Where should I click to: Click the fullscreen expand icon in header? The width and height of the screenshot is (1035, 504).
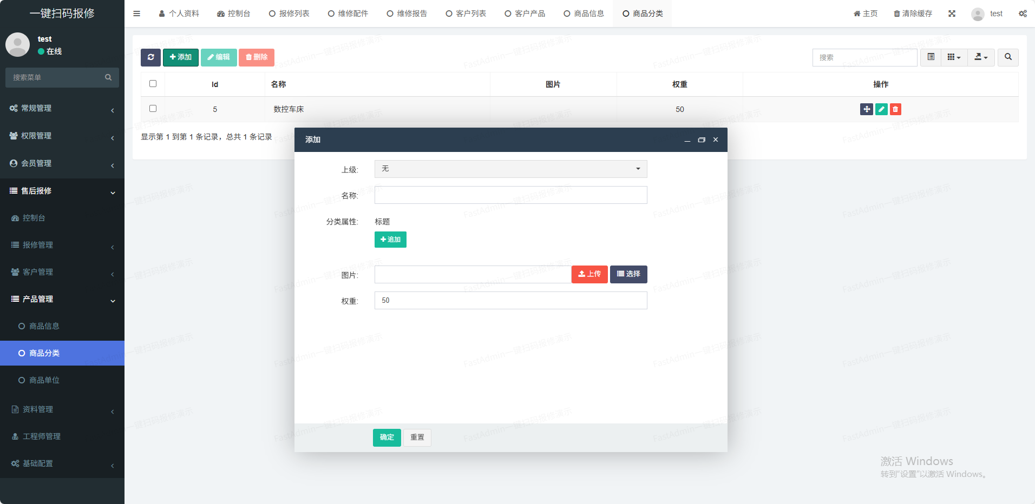pos(952,14)
